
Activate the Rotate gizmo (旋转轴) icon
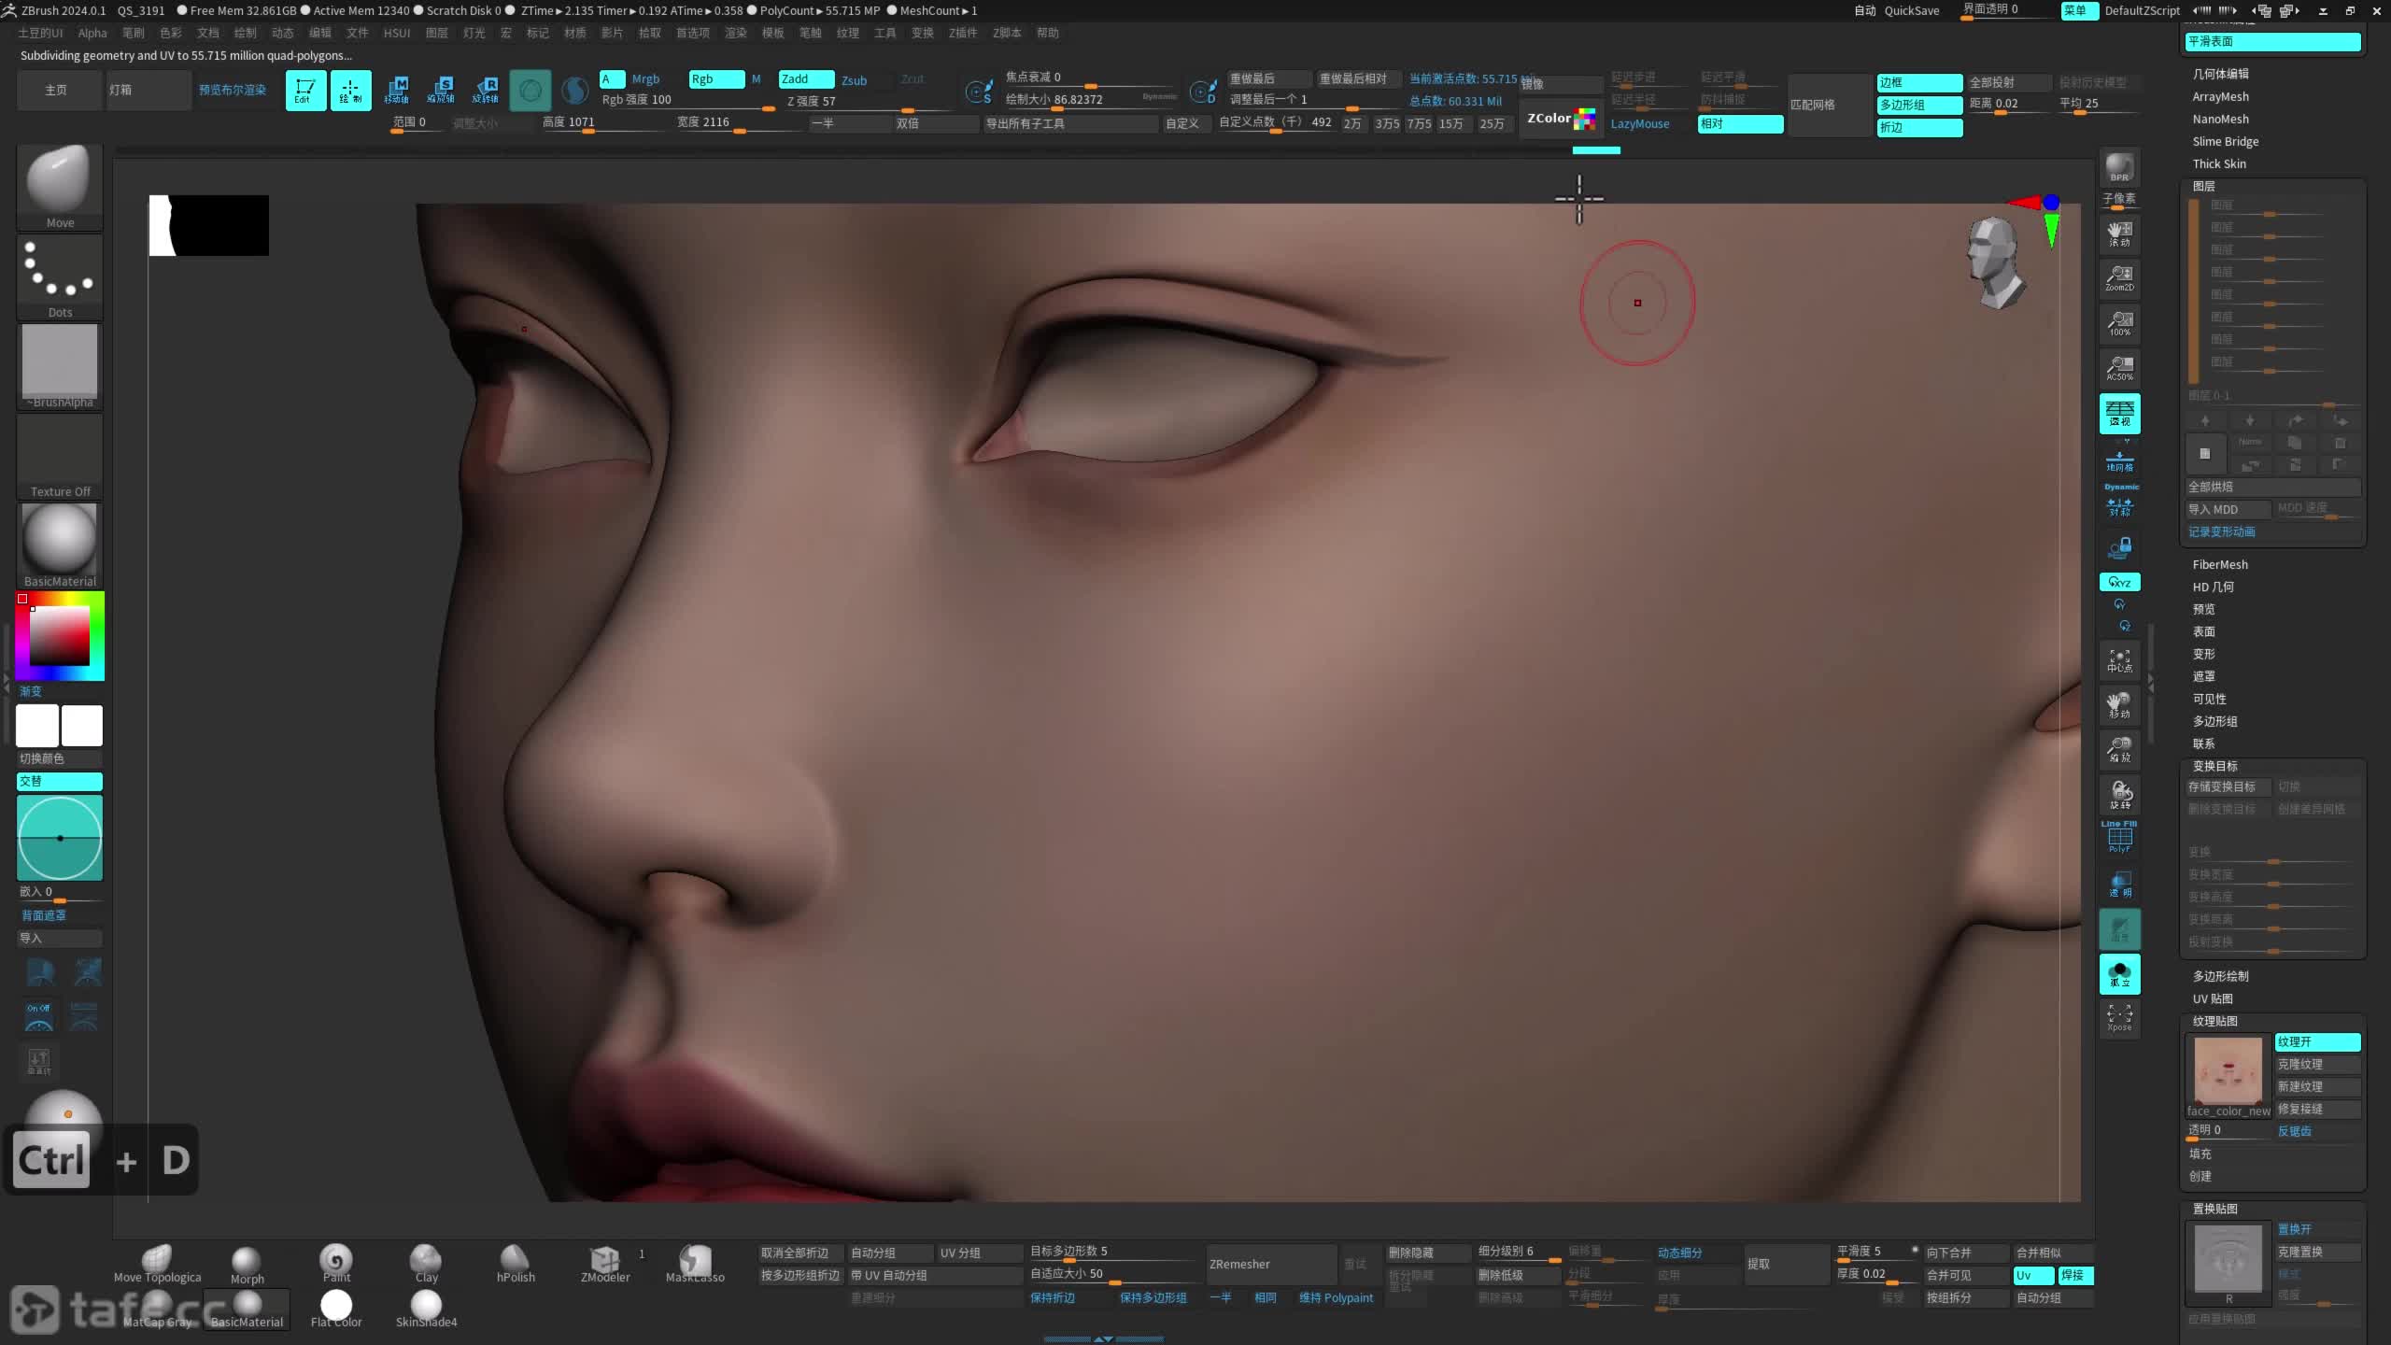click(x=486, y=91)
